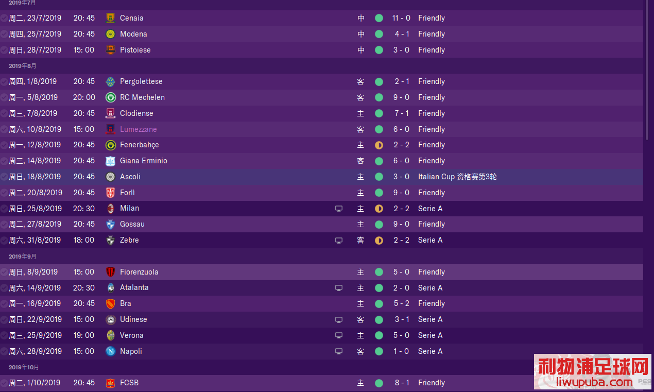The image size is (654, 392).
Task: Toggle the check circle beside 28/9/2019 Napoli fixture
Action: [x=4, y=351]
